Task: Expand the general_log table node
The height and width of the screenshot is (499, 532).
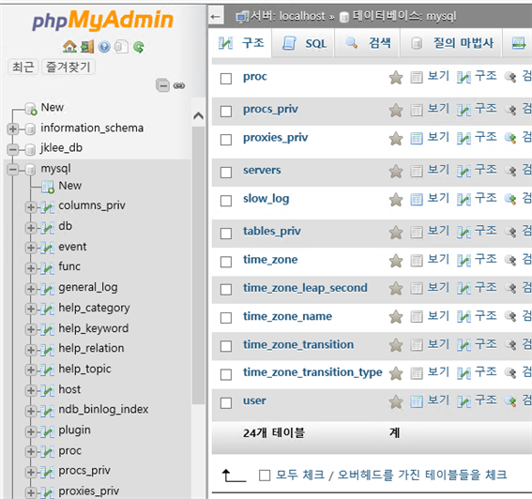Action: tap(31, 289)
